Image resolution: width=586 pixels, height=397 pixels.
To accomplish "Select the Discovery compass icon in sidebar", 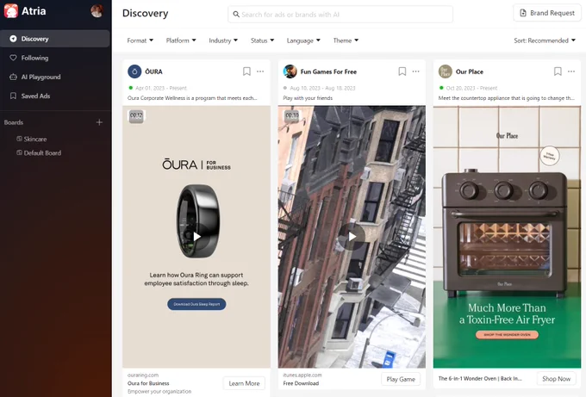I will (13, 39).
